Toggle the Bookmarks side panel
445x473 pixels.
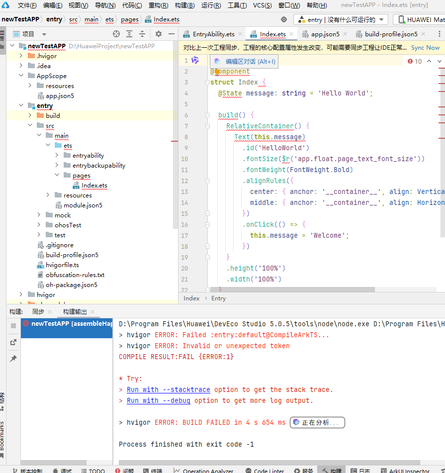[x=2, y=437]
